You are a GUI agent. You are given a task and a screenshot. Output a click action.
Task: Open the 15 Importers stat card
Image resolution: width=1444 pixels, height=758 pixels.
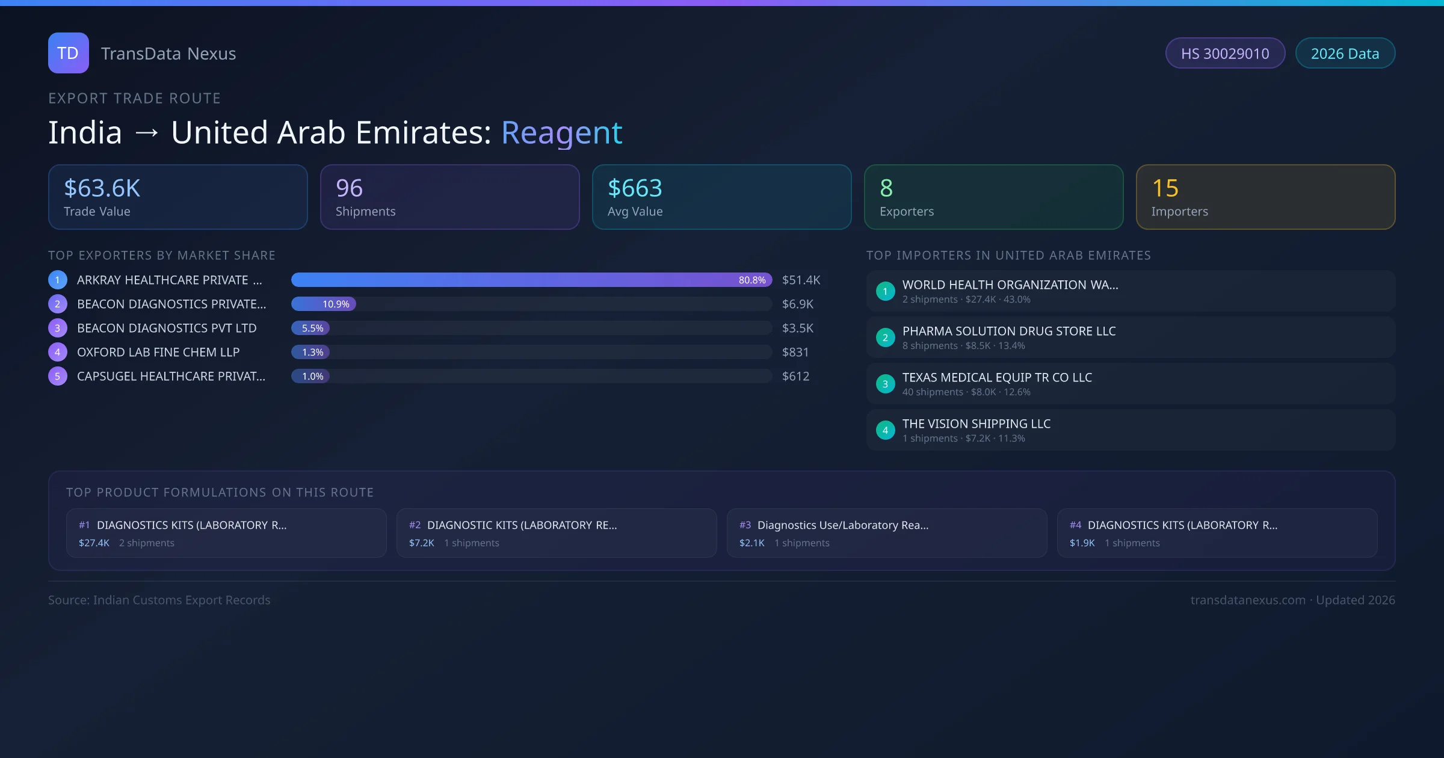pos(1265,197)
